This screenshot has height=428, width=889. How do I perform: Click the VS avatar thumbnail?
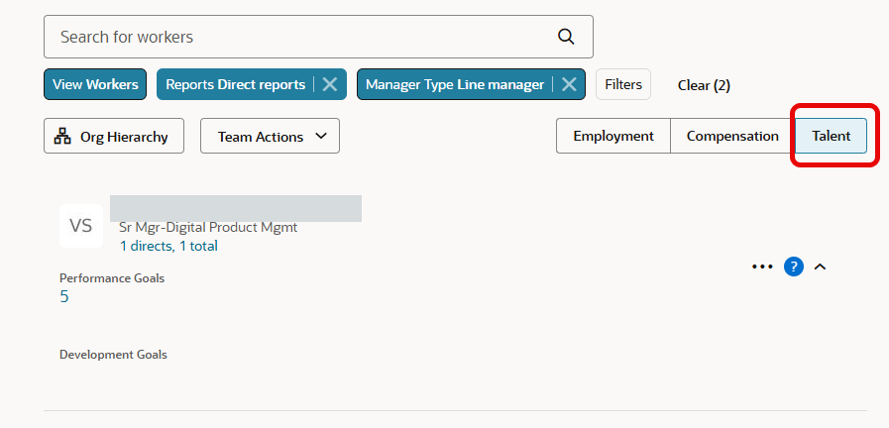81,226
